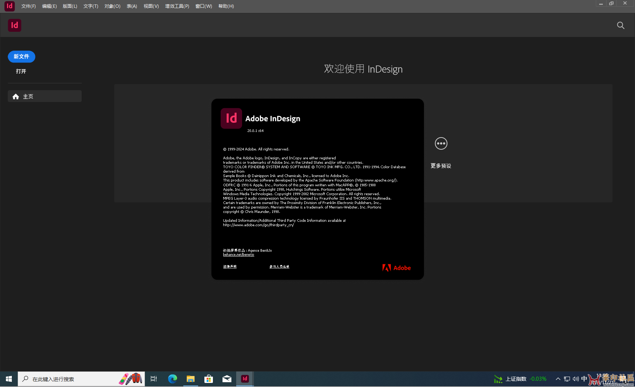Open the behance.net/benetjo link
Screen dimensions: 635x387
[x=238, y=255]
